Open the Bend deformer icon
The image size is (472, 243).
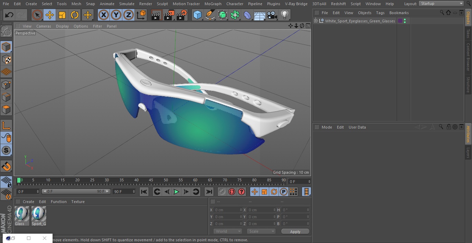(247, 15)
